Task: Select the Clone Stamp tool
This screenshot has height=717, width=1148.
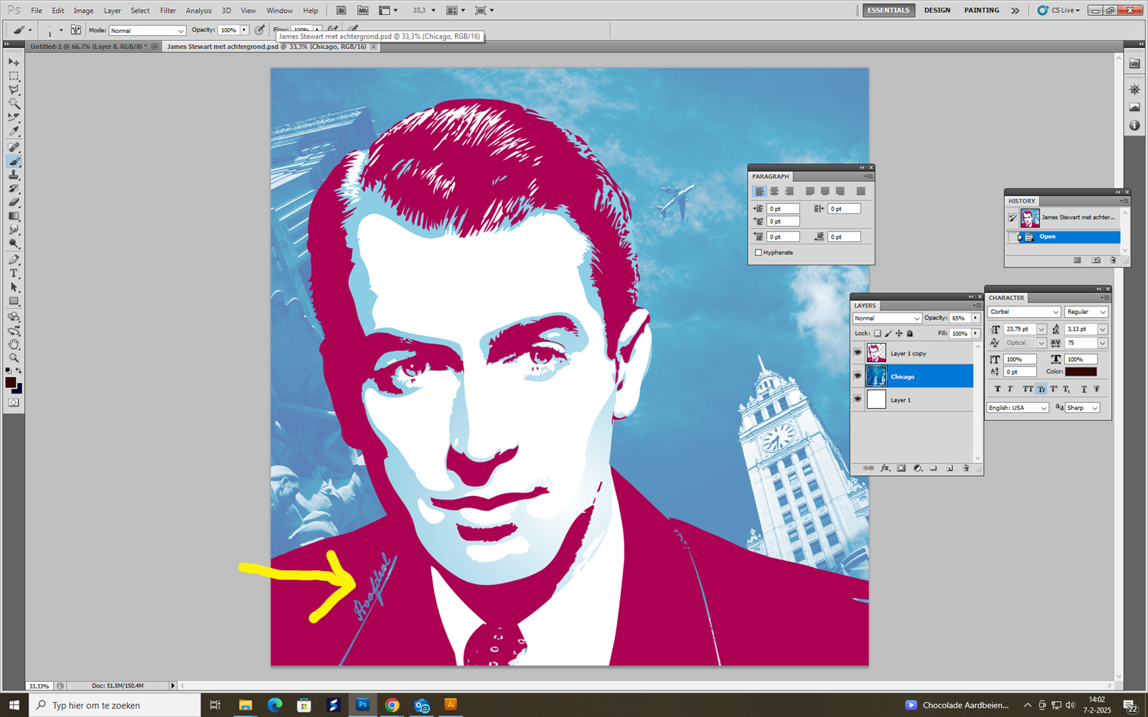Action: point(14,175)
